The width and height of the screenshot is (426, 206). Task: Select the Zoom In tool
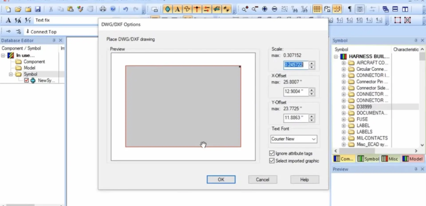(x=245, y=9)
